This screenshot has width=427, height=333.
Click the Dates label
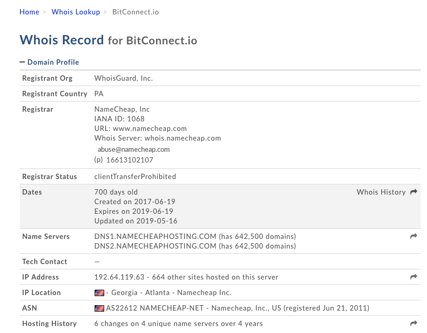tap(32, 192)
